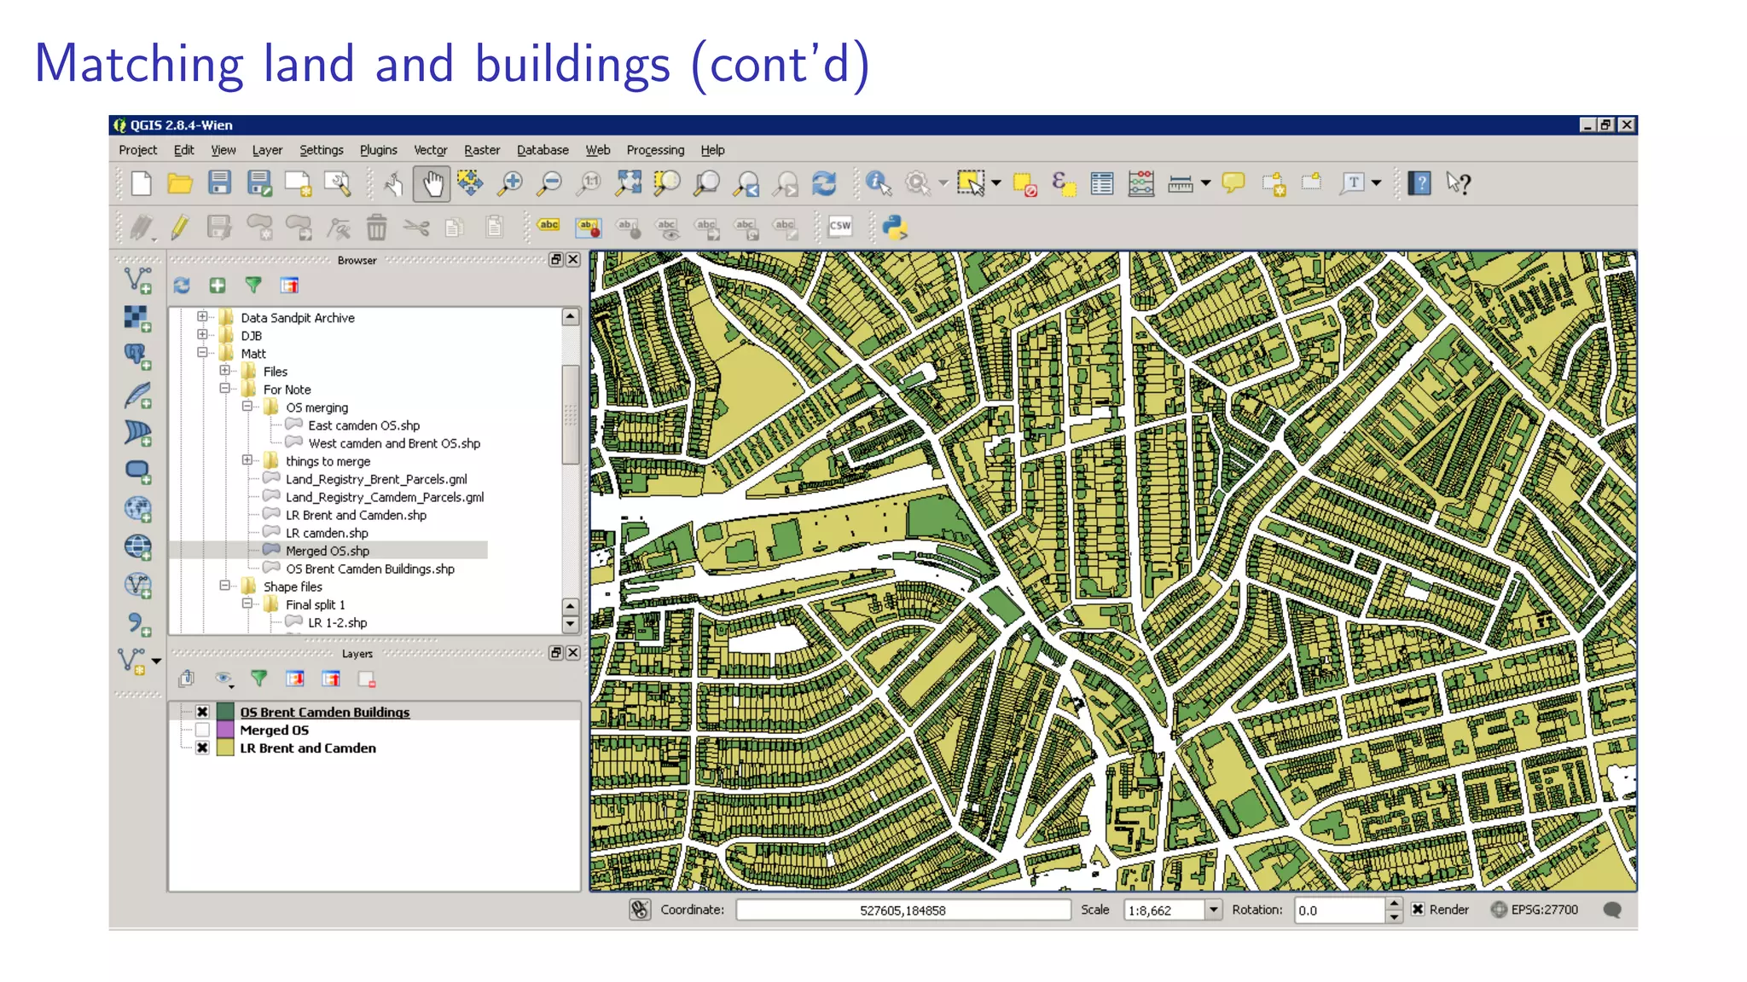Click the Layers panel visibility eye icon
The image size is (1747, 982).
pos(223,679)
